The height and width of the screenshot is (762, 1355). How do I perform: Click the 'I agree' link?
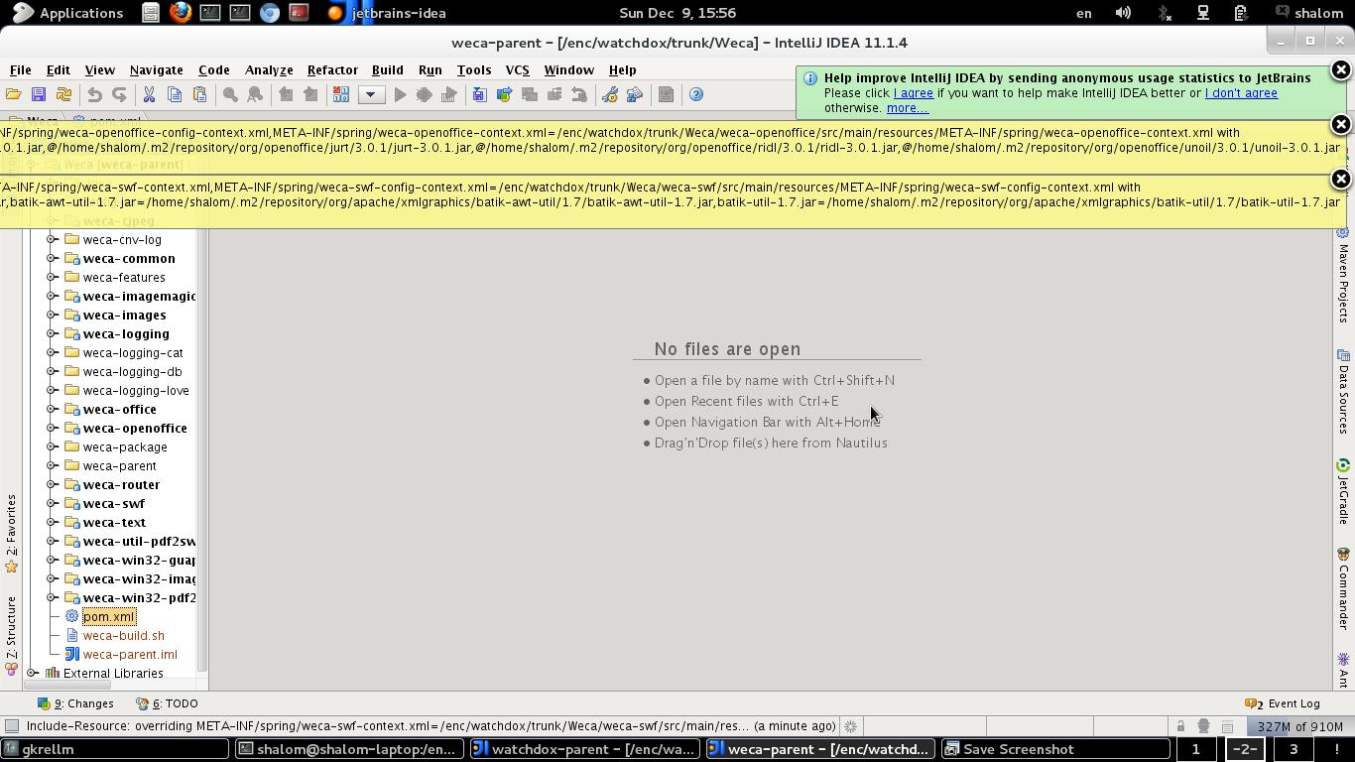point(913,93)
